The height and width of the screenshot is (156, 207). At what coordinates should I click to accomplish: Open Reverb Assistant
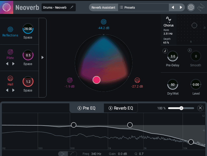(x=103, y=8)
